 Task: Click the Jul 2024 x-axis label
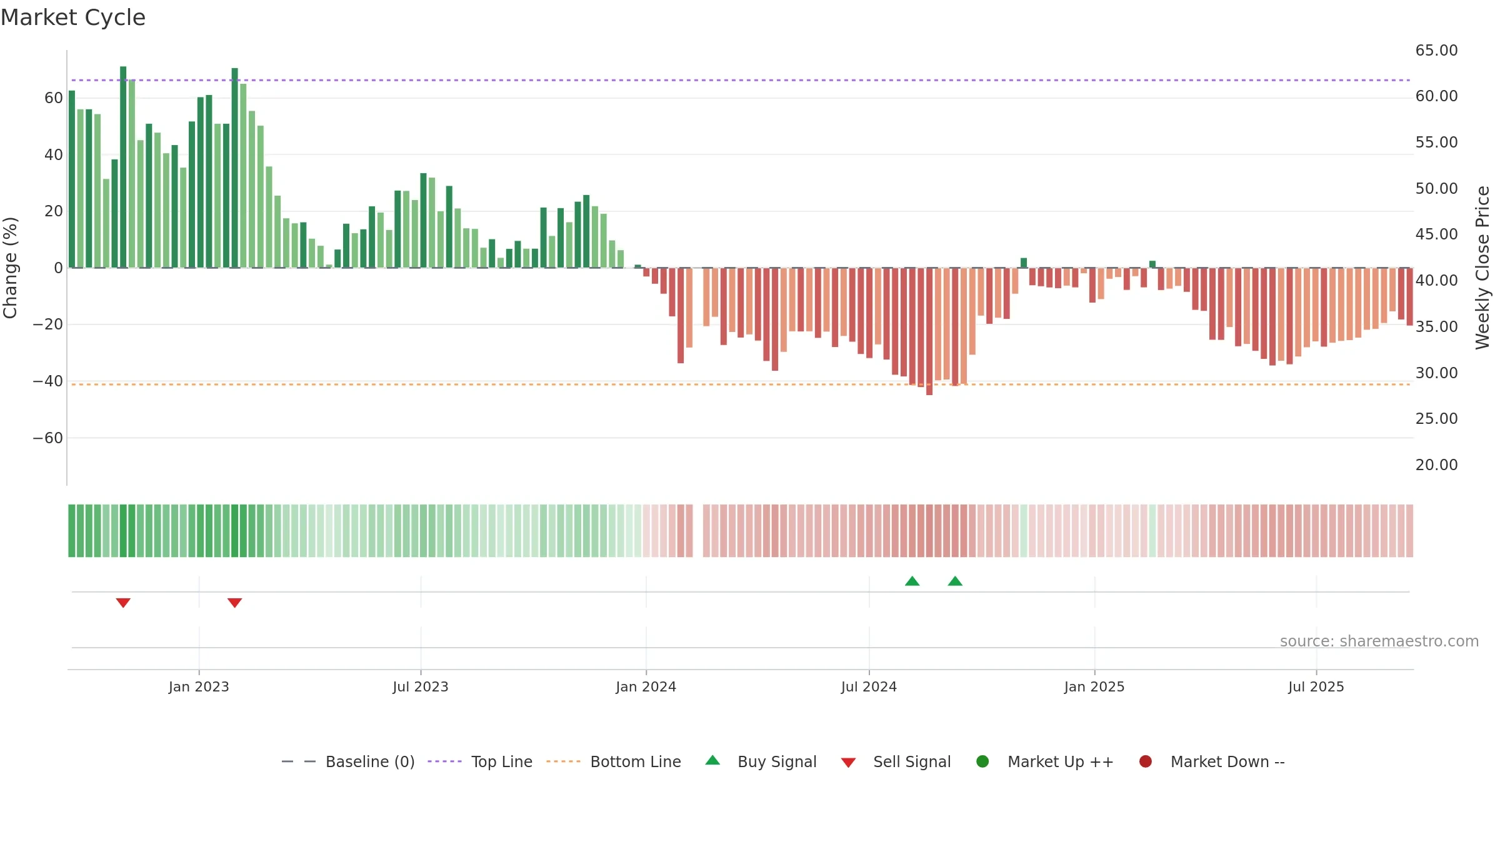point(869,686)
